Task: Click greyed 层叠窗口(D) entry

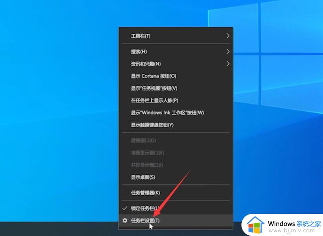Action: pos(176,140)
